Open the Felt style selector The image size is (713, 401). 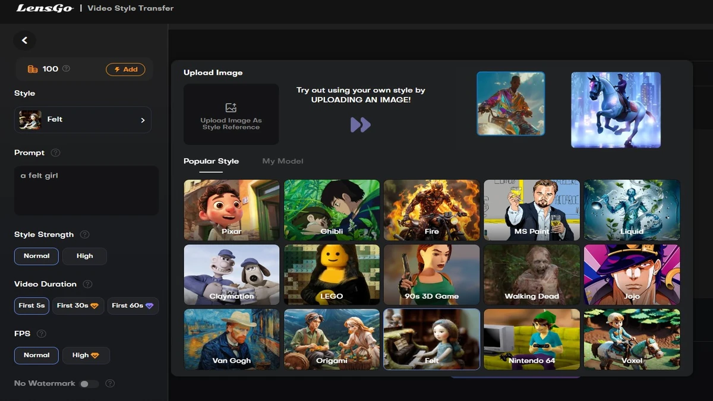point(83,119)
